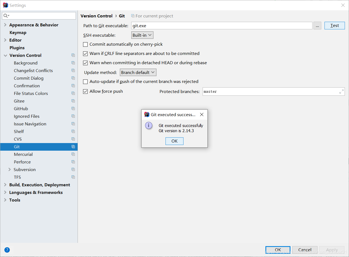
Task: Click the per-project icon beside Perforce
Action: 73,162
